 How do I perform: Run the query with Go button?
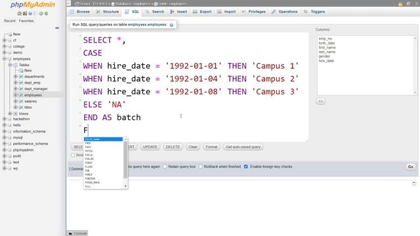point(411,167)
